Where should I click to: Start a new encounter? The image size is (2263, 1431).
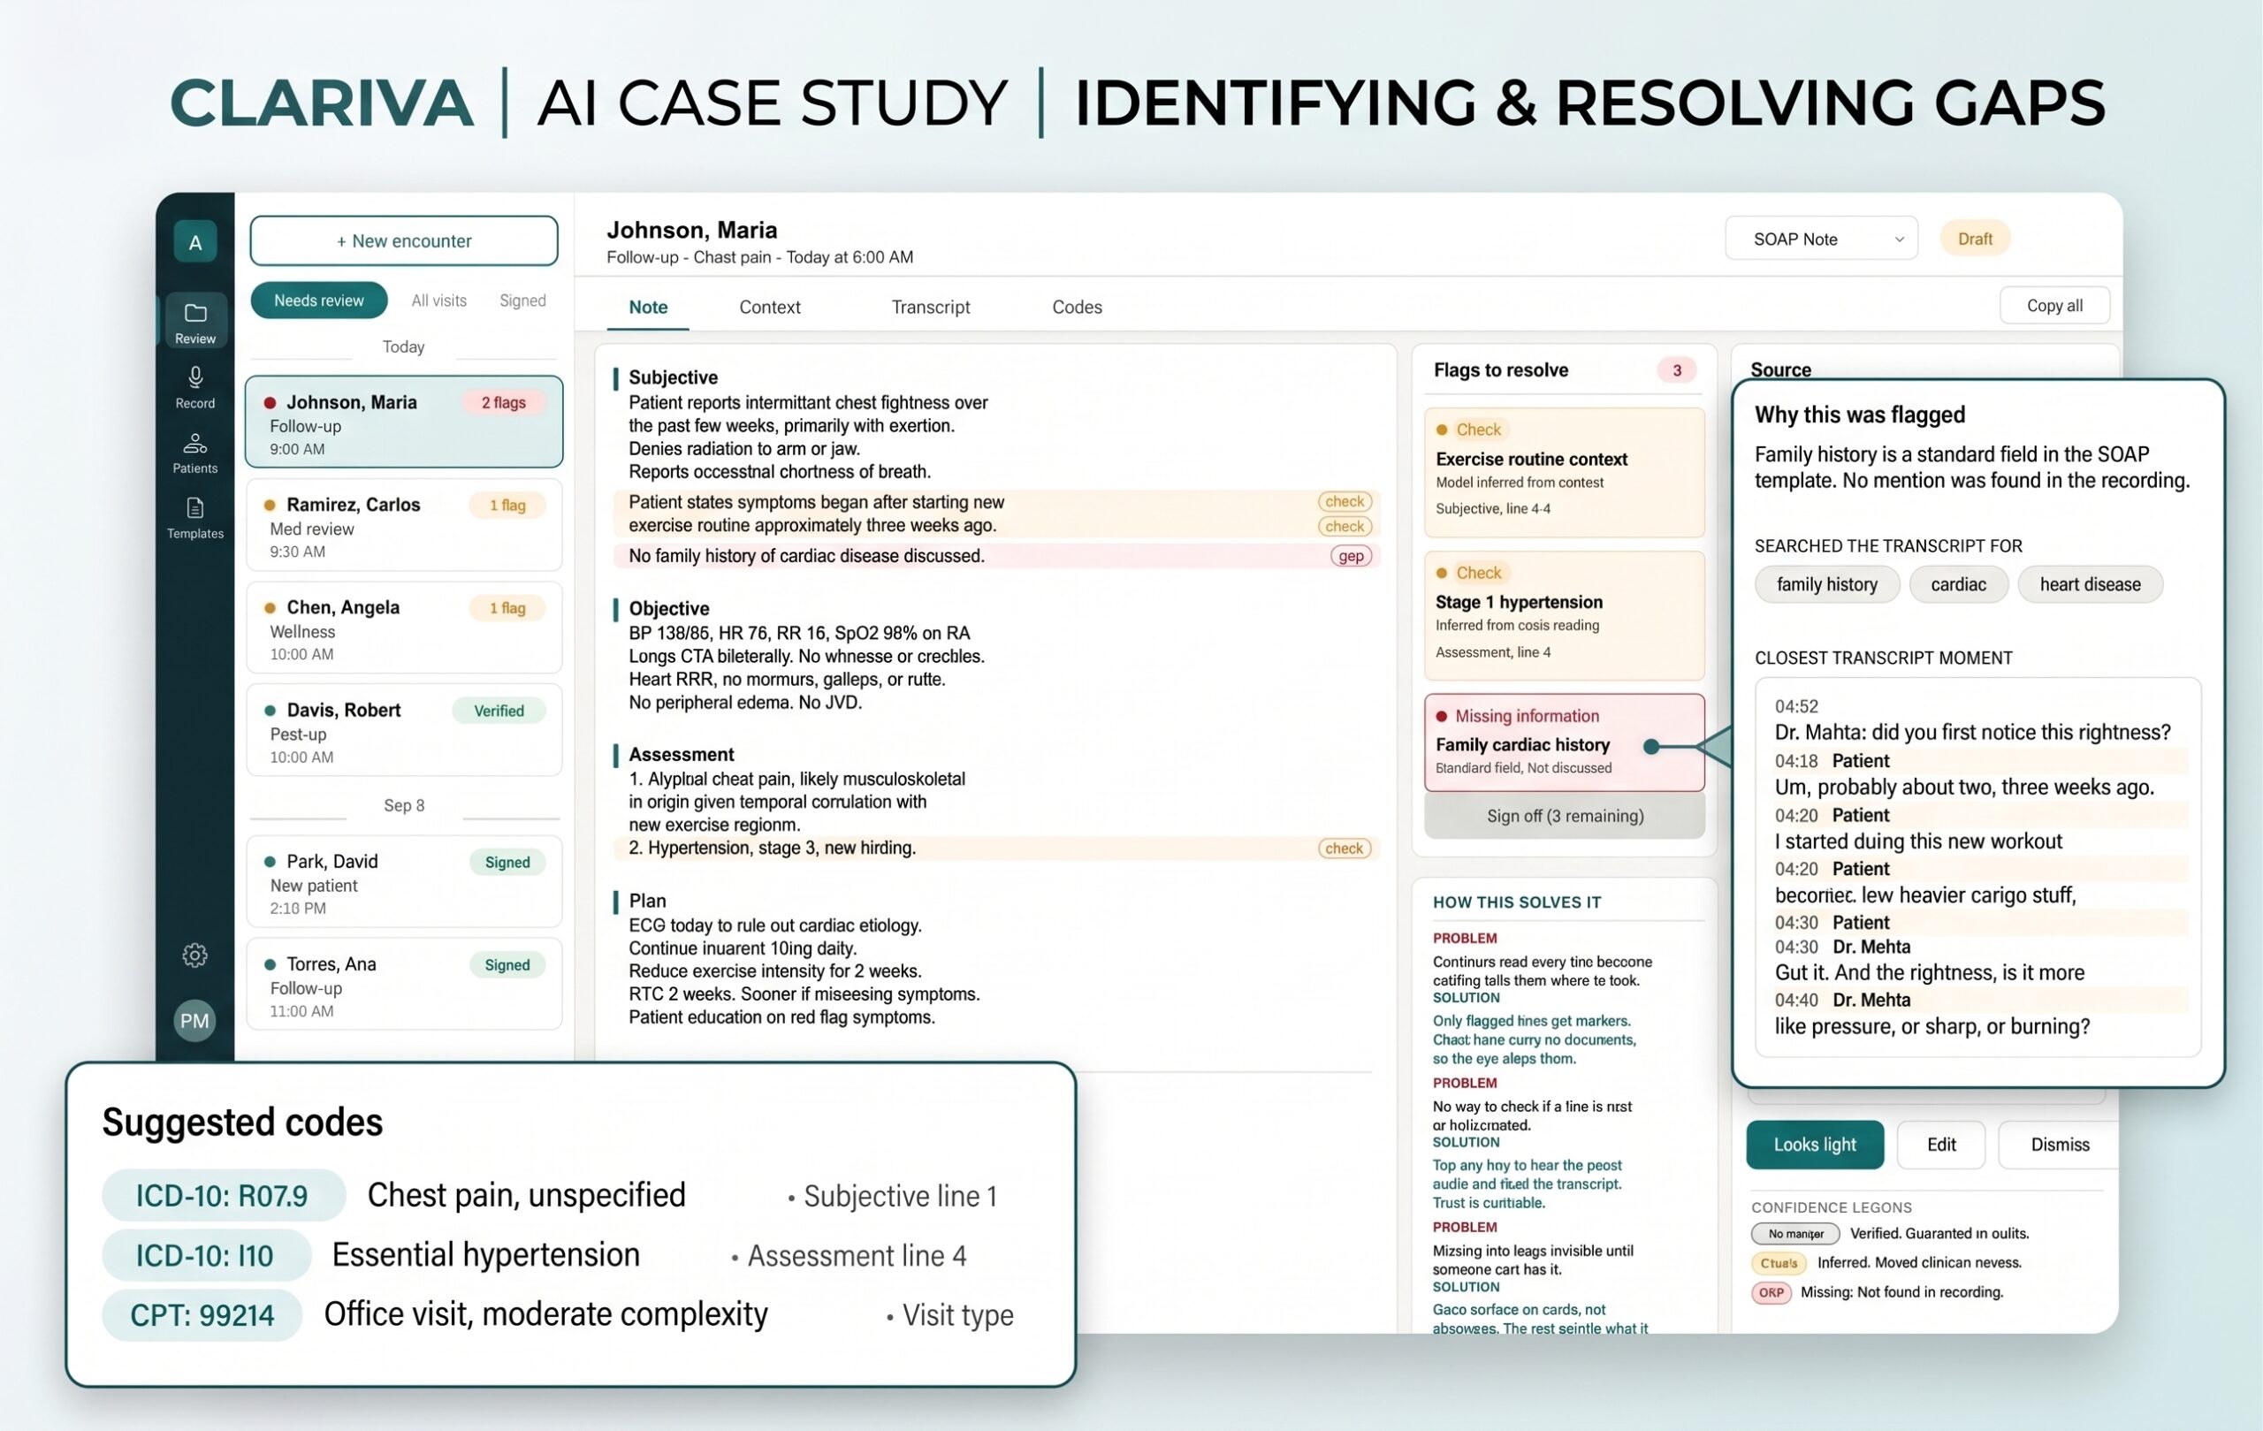[x=404, y=240]
